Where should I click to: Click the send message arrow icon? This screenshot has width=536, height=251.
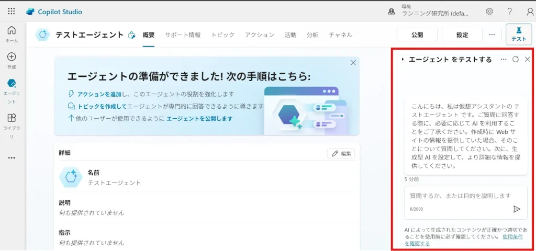(x=517, y=209)
